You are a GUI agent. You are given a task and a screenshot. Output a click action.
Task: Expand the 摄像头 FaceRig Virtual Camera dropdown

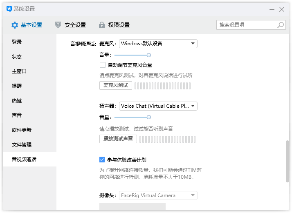[158, 195]
